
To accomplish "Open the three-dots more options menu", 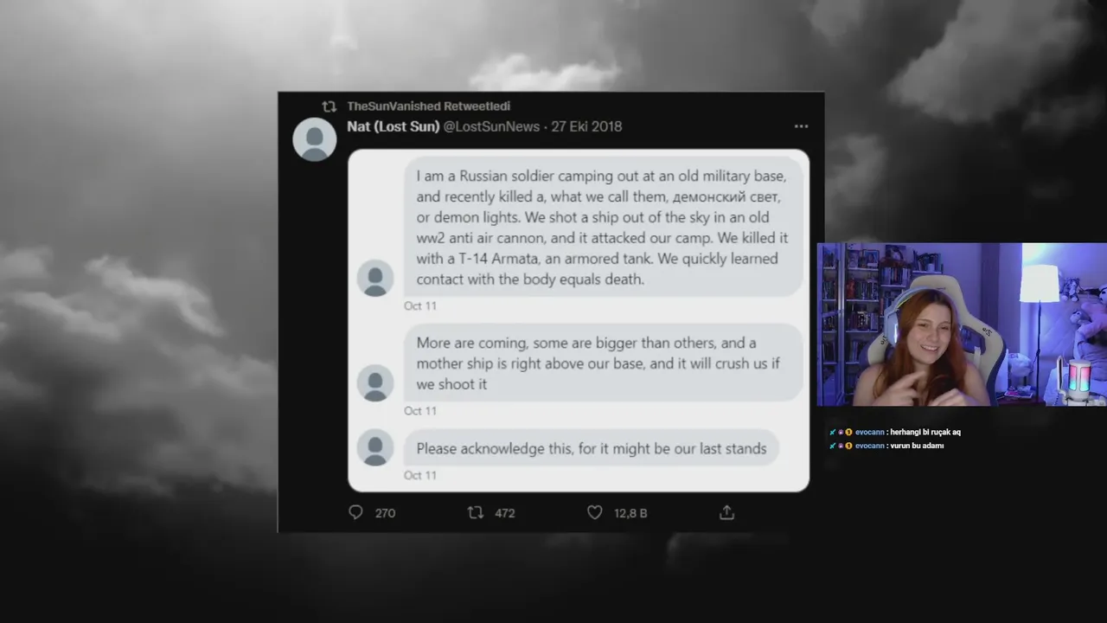I will click(801, 126).
